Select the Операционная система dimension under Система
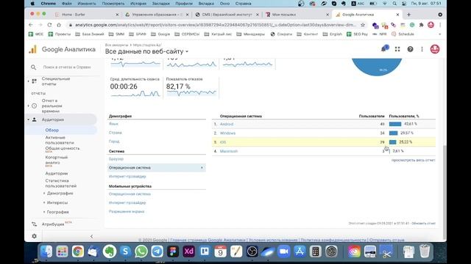 157,168
